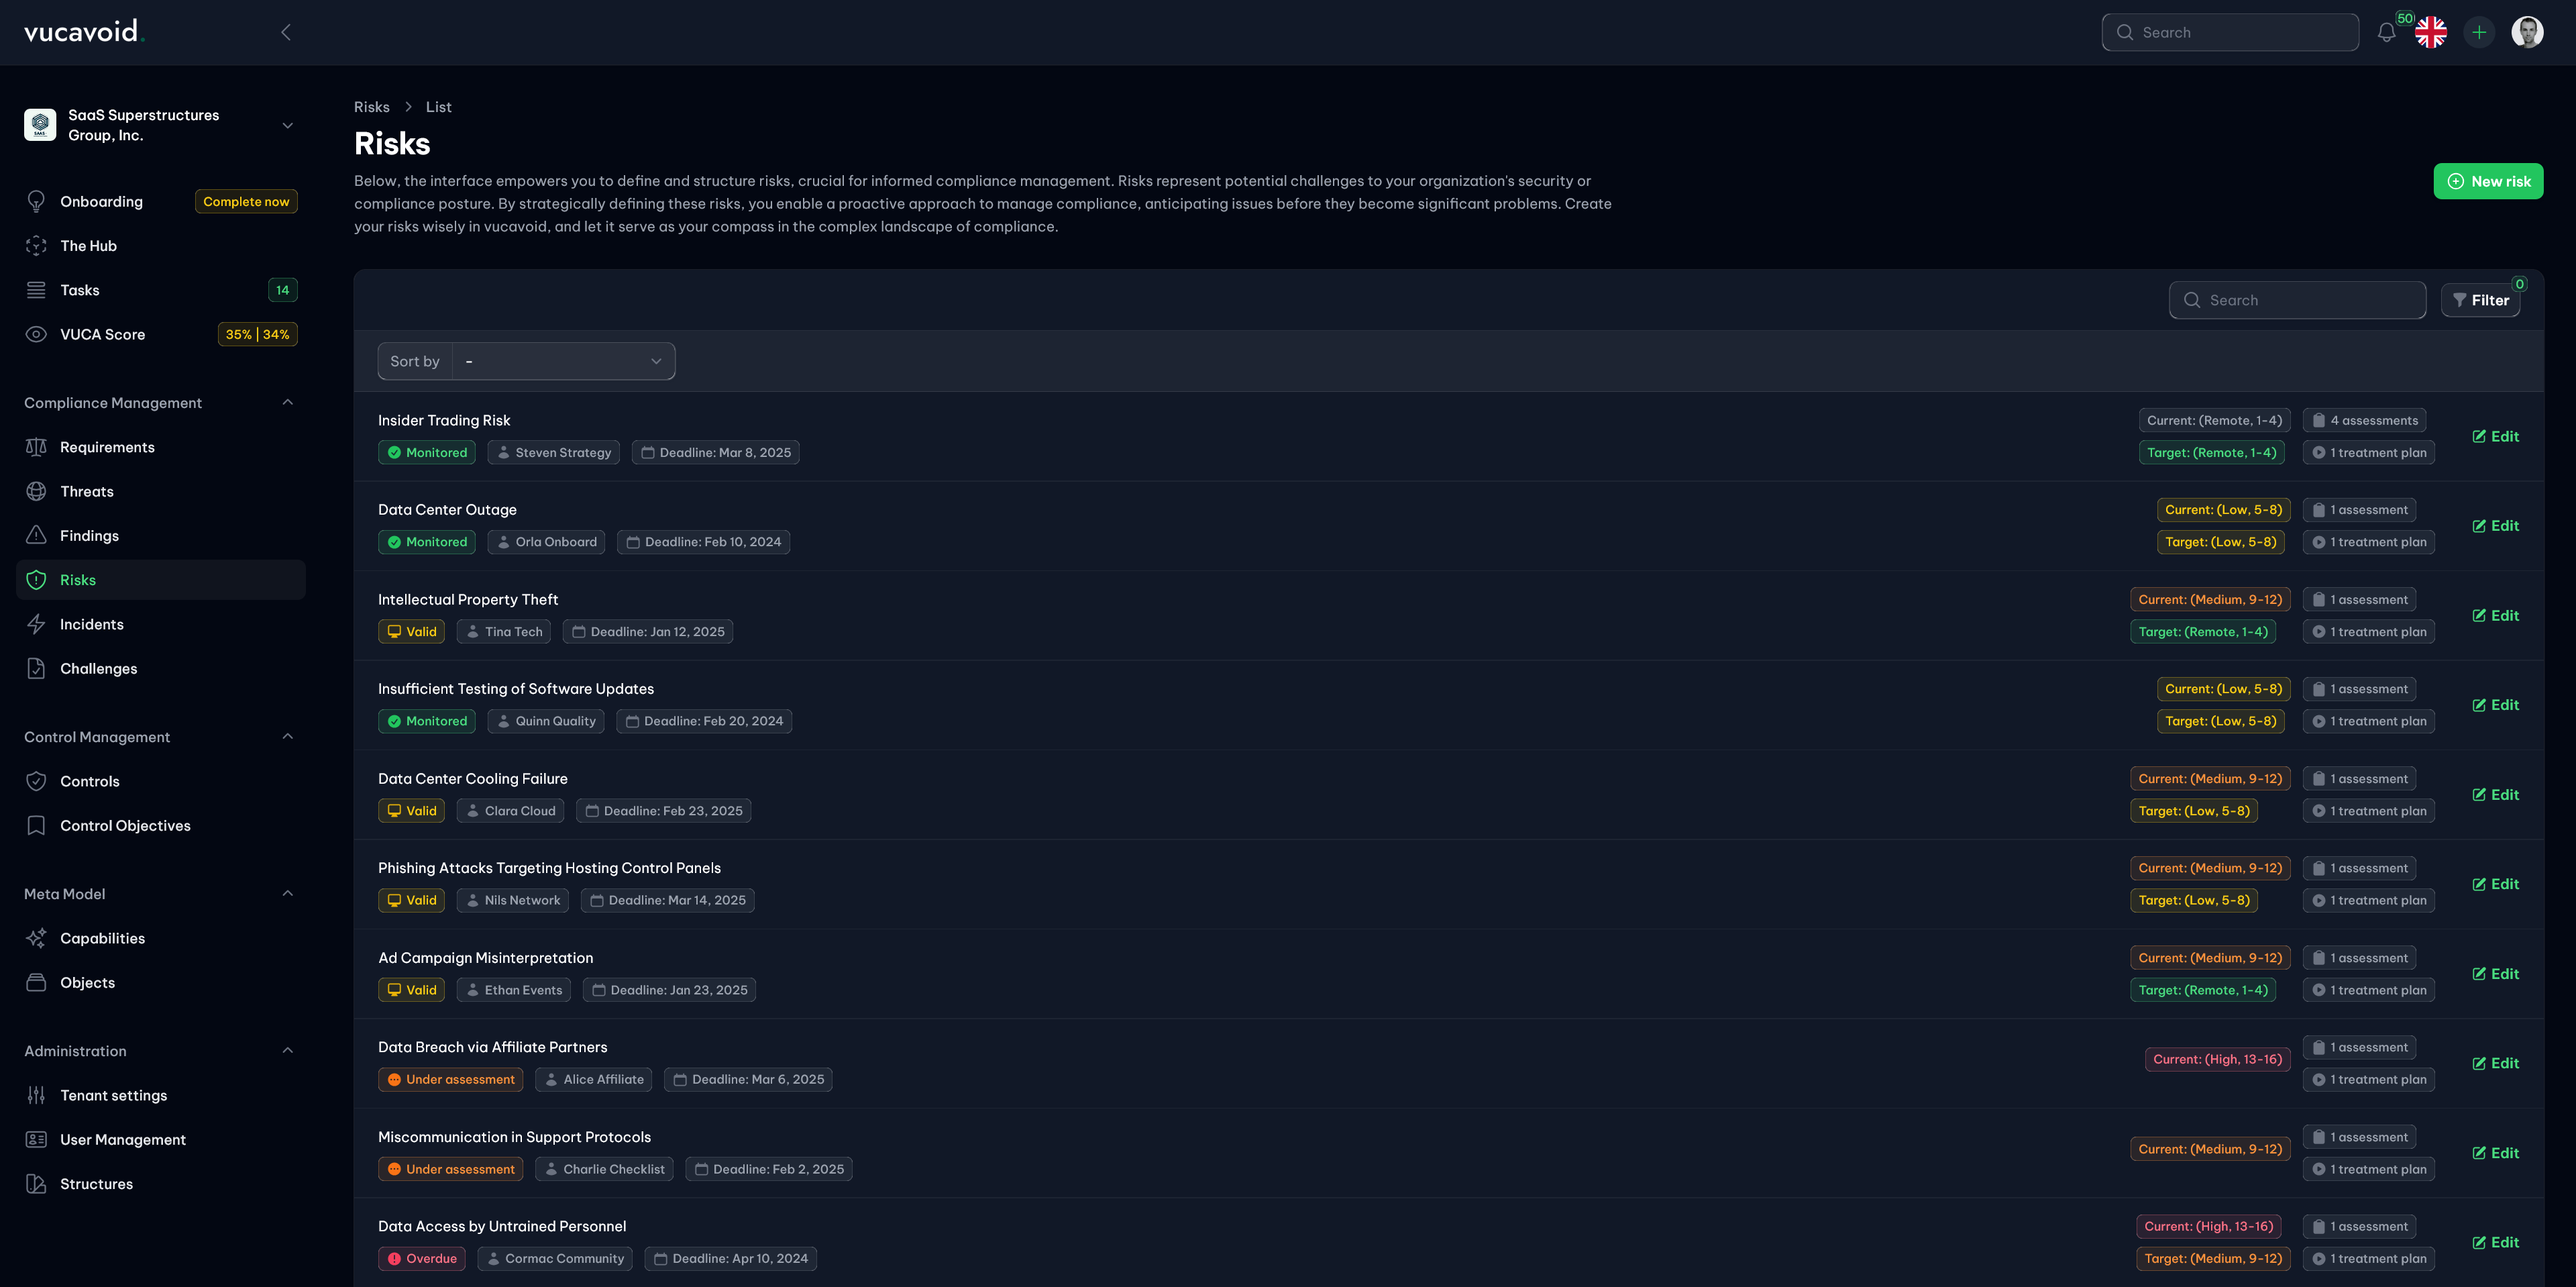Open the Requirements scales icon

[x=36, y=447]
